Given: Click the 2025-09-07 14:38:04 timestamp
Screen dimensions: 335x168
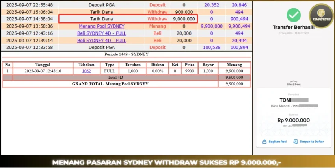Looking at the screenshot, I should (30, 19).
